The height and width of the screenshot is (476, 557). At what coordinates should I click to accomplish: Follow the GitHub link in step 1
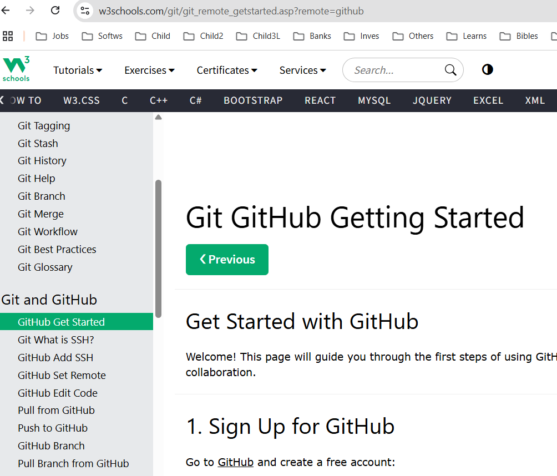236,462
